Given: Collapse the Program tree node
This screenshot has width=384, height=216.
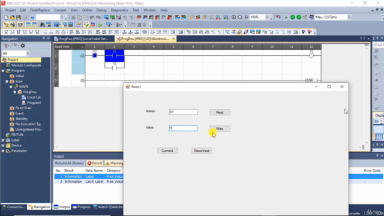Looking at the screenshot, I should click(3, 71).
